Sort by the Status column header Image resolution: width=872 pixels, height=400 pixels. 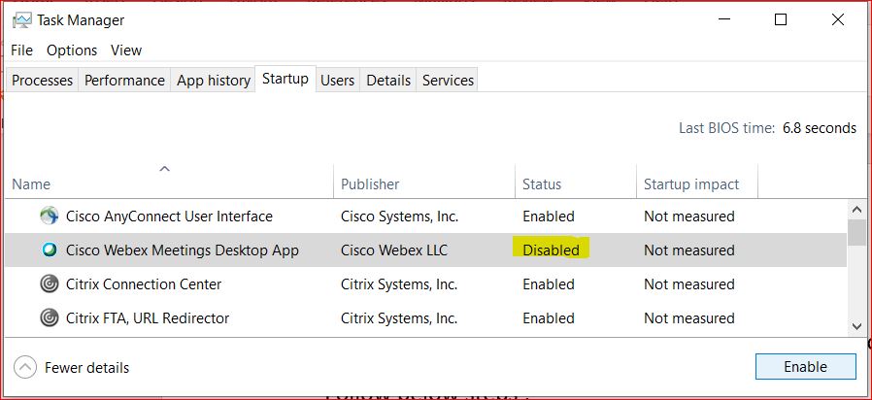point(542,184)
